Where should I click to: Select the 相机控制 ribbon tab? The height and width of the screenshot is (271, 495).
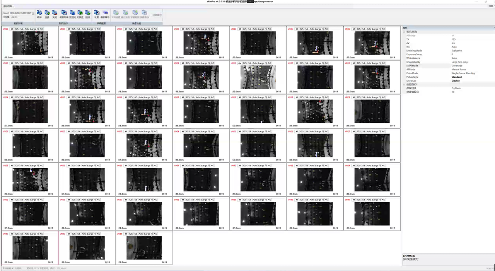(x=8, y=6)
